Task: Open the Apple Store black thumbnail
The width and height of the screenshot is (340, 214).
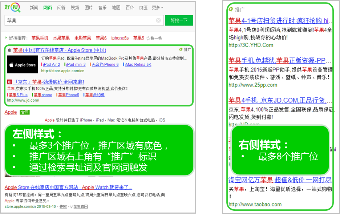Action: (x=22, y=65)
